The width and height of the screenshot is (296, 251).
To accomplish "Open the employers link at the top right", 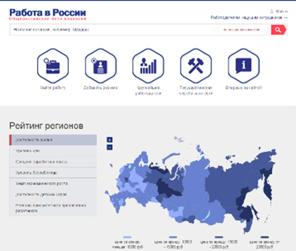I will 249,18.
